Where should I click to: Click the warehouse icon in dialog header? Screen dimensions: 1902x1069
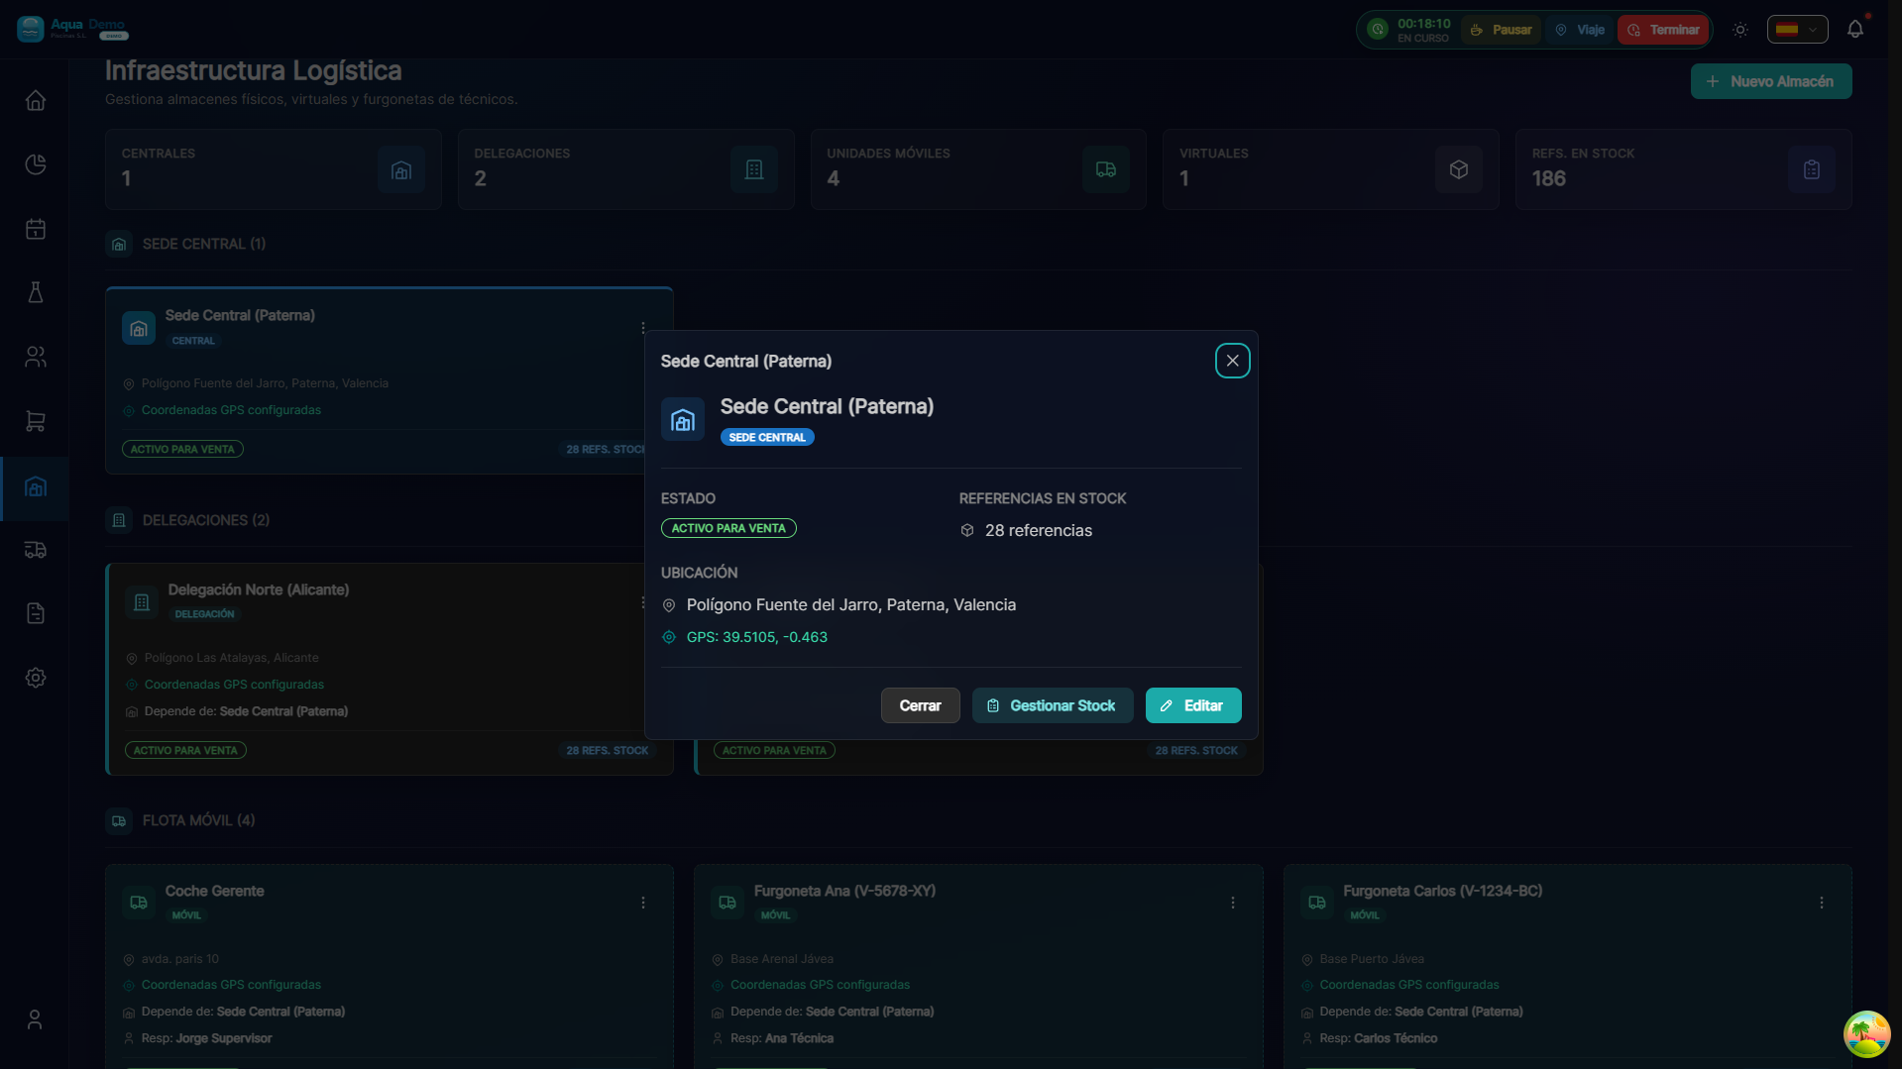(683, 420)
